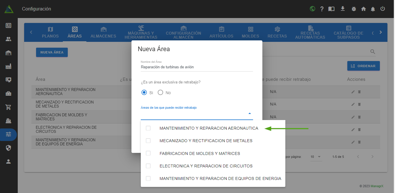Click the Nueva Área button
Screen dimensions: 395x193
point(52,52)
